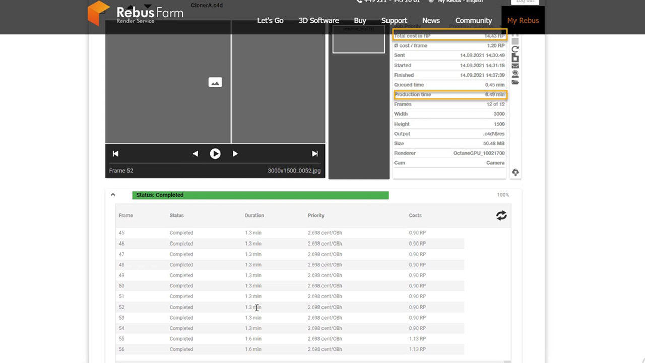Image resolution: width=645 pixels, height=363 pixels.
Task: Click the Finished timestamp 14:37:39
Action: coord(482,75)
